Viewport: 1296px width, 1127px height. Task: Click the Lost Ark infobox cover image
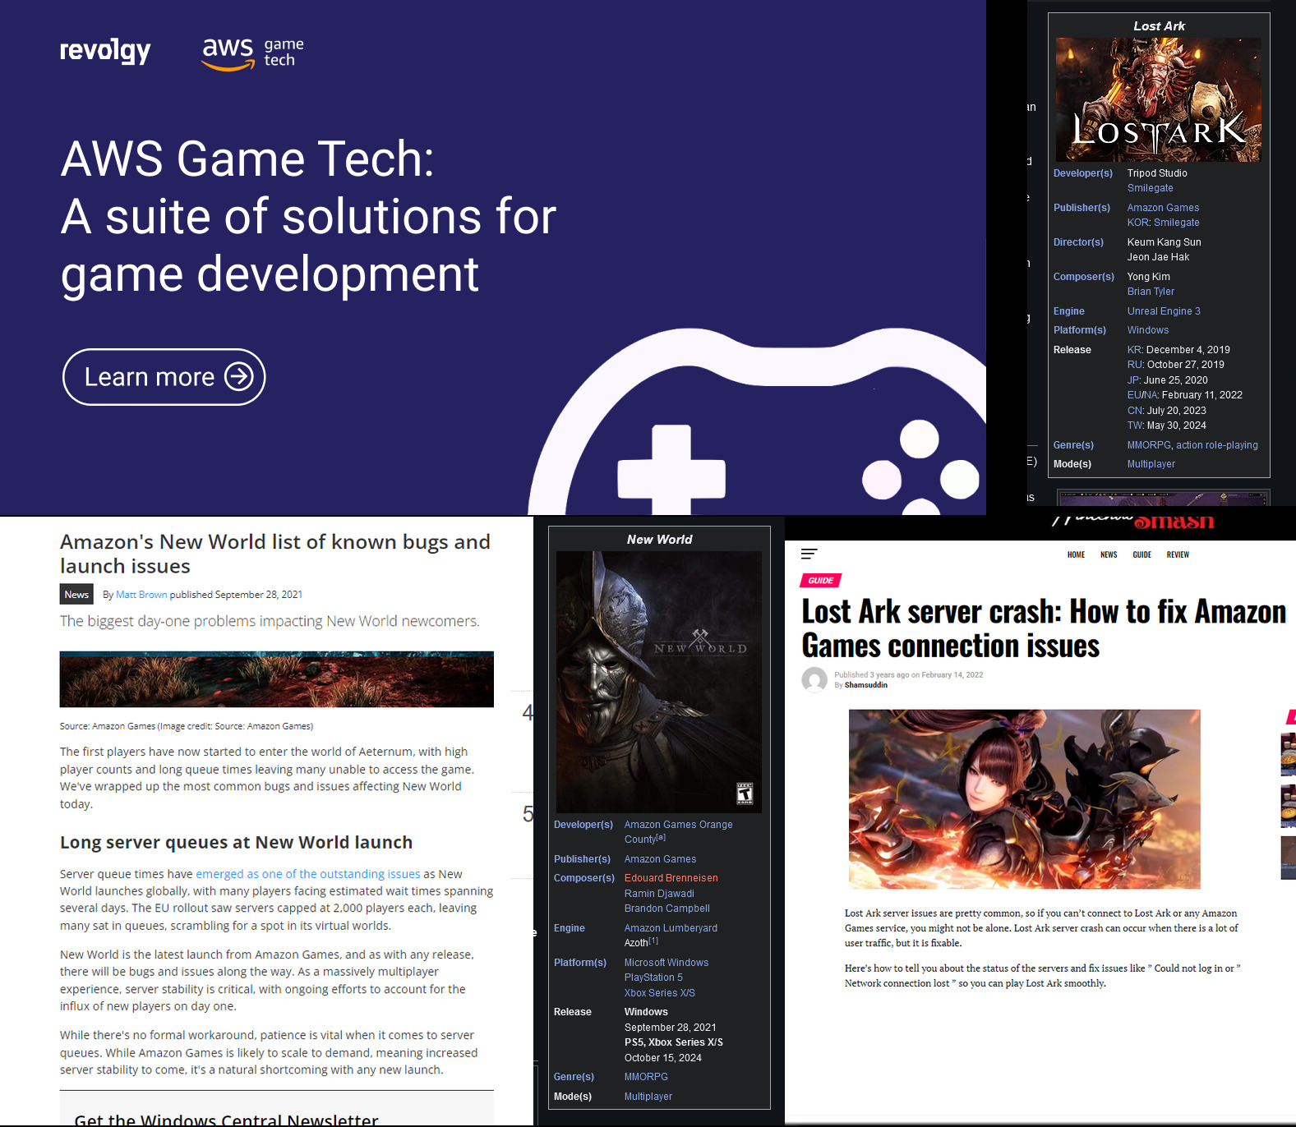click(1159, 99)
